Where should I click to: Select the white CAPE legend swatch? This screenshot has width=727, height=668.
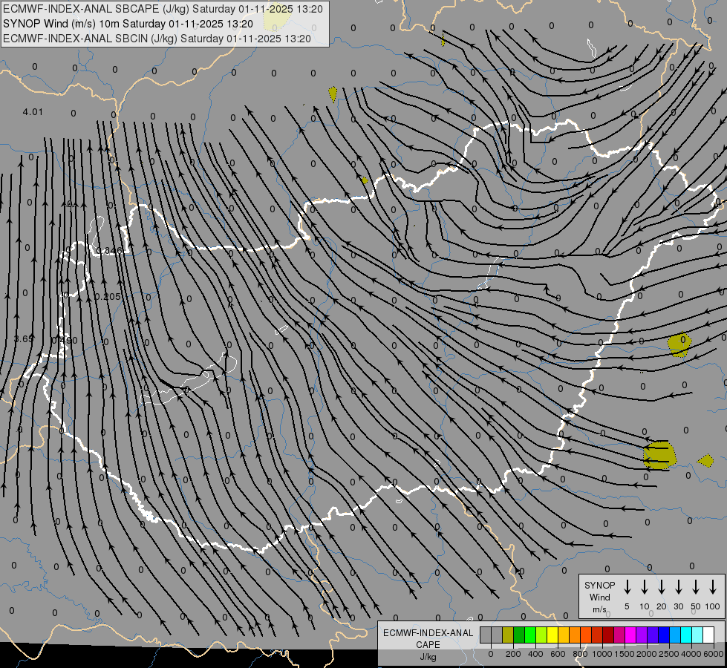pyautogui.click(x=708, y=635)
